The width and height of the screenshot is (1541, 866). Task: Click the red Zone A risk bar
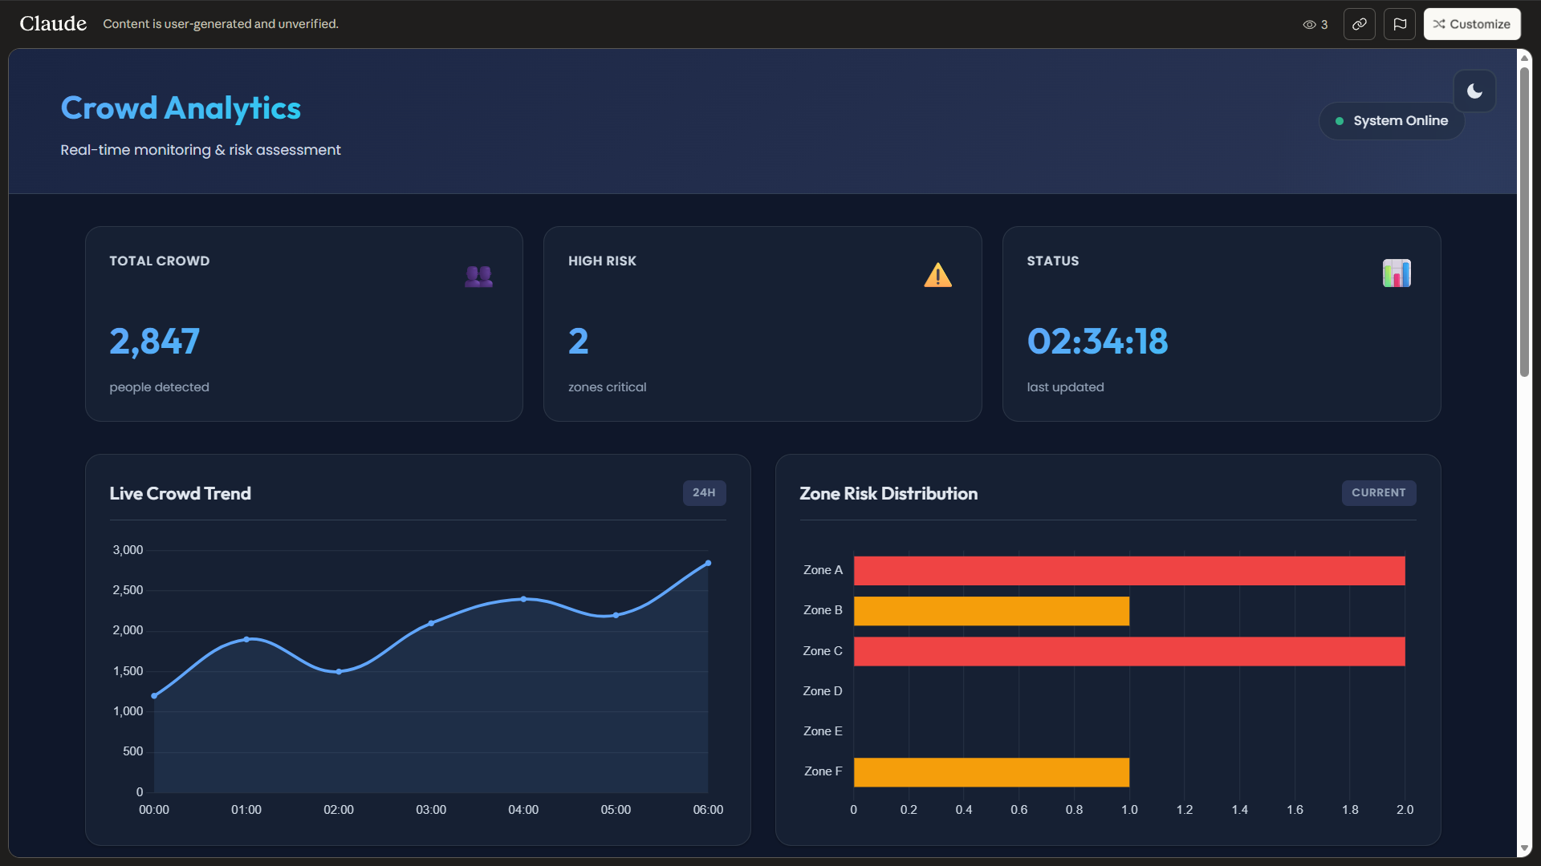tap(1128, 571)
